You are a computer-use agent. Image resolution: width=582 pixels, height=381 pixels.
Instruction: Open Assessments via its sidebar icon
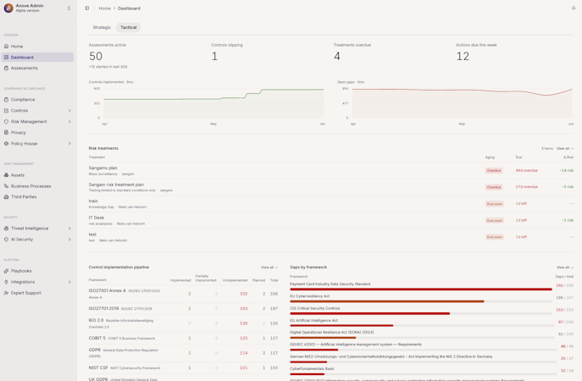pos(6,69)
